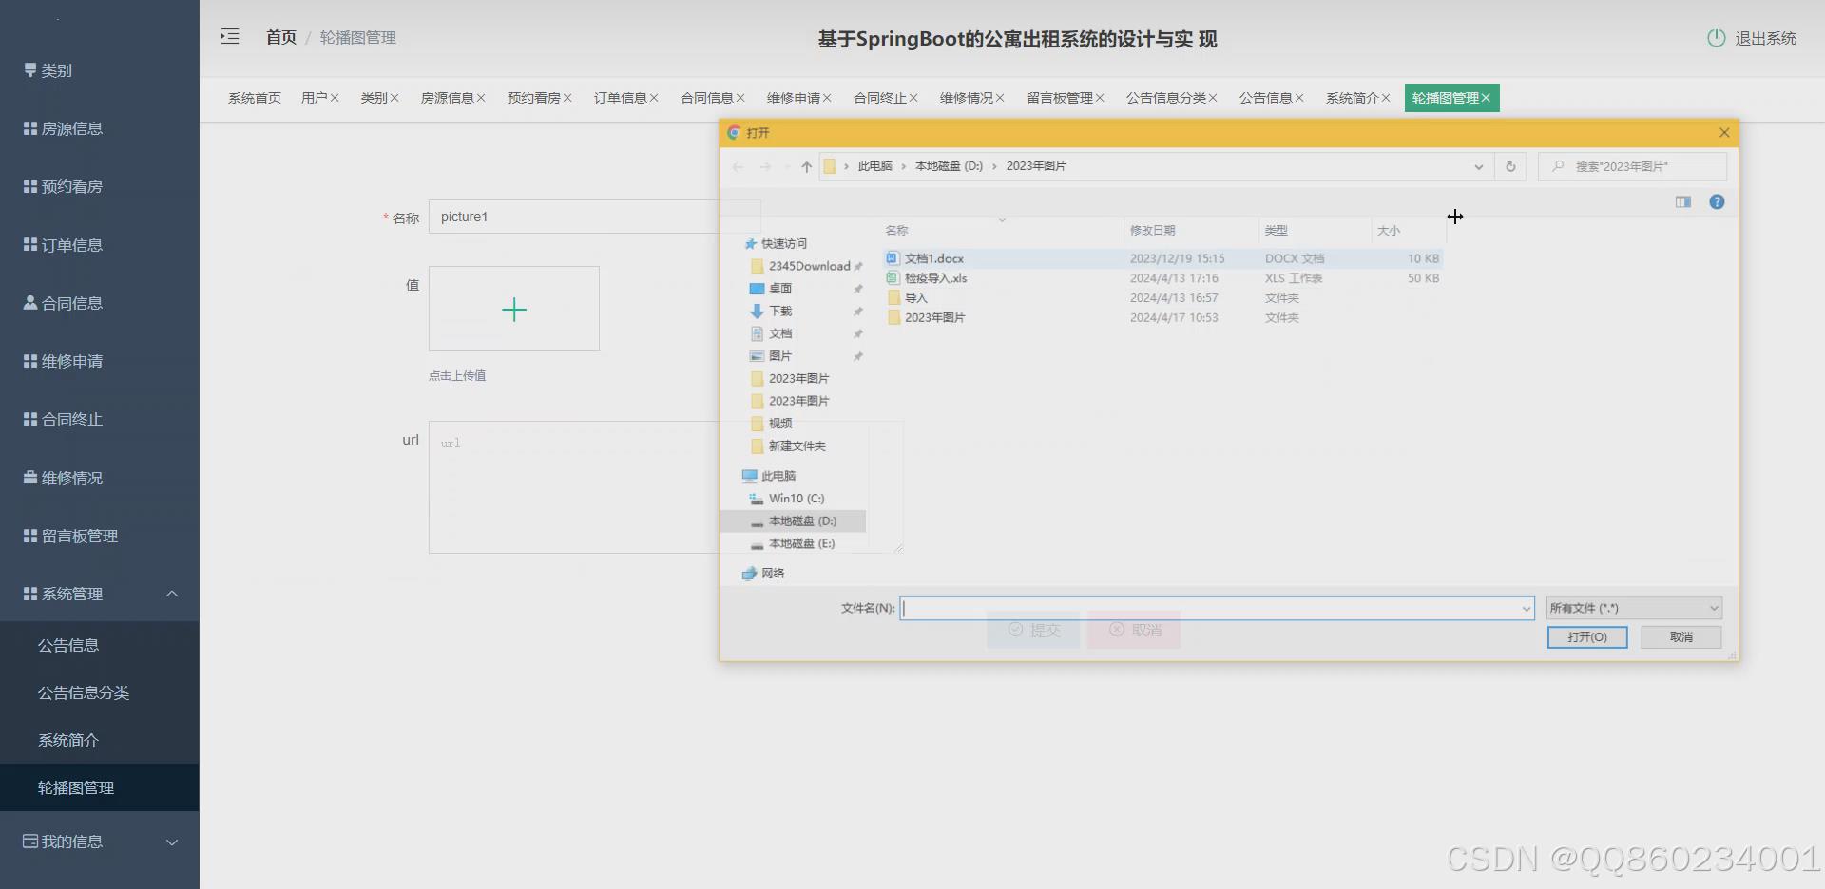
Task: Open the help question-mark icon in the dialog
Action: (1717, 201)
